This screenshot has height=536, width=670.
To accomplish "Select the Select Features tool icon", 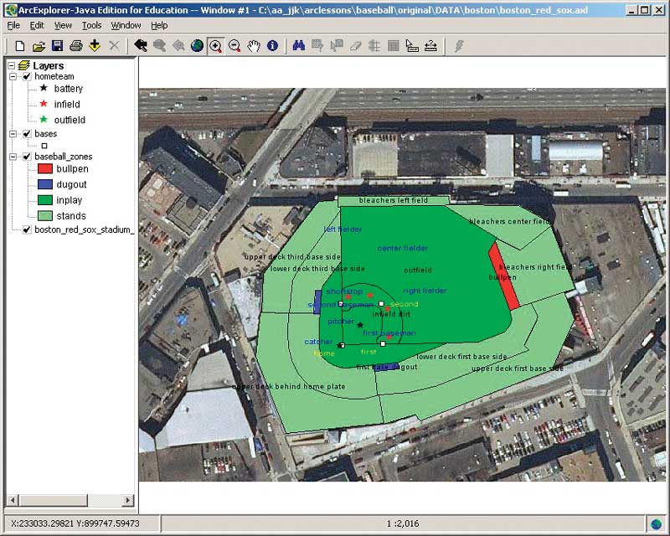I will (412, 45).
